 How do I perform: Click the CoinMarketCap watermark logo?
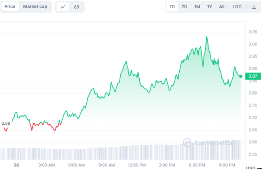[209, 142]
